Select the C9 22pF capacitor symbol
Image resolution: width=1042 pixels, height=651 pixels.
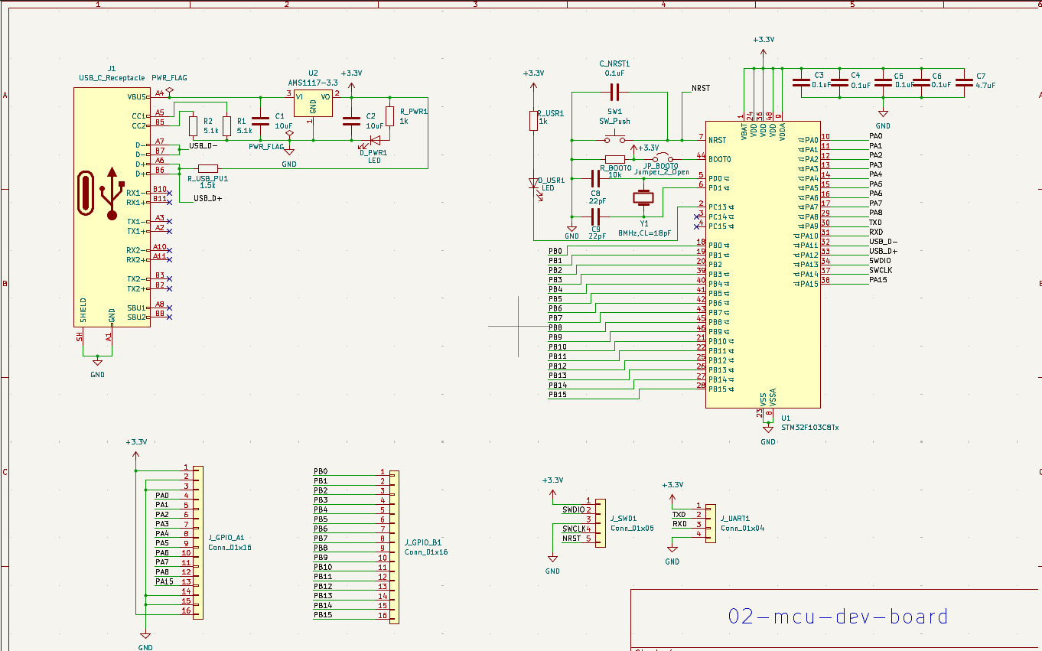[595, 216]
